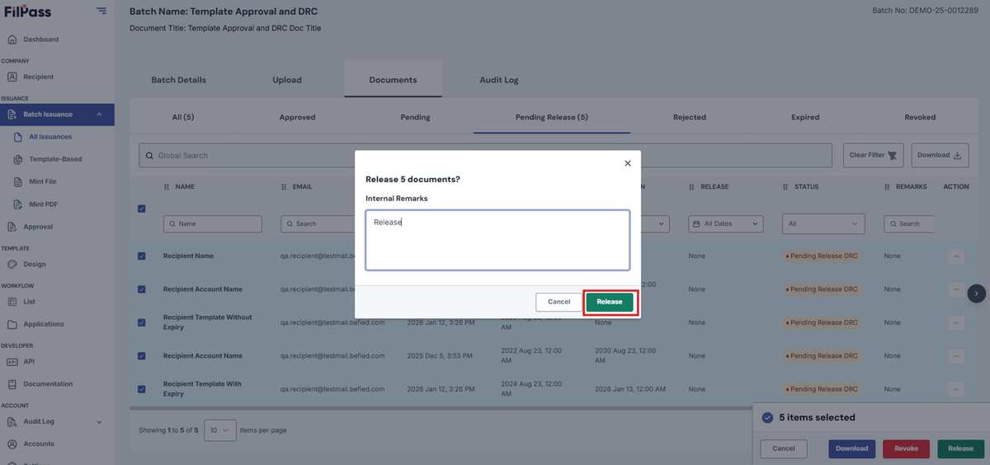
Task: Uncheck the Recipient Name row checkbox
Action: point(141,256)
